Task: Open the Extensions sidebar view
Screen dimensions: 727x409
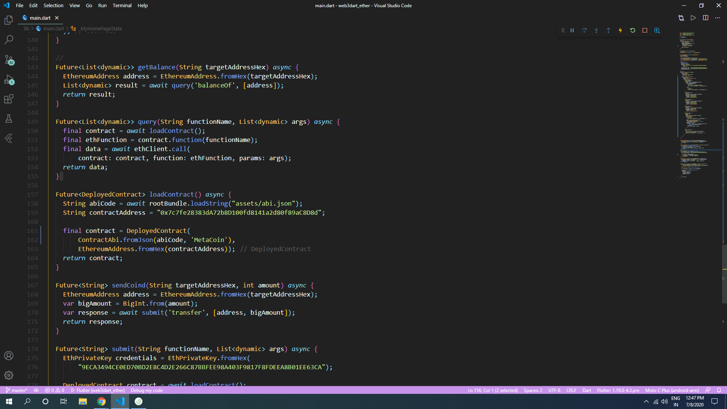Action: pyautogui.click(x=9, y=99)
